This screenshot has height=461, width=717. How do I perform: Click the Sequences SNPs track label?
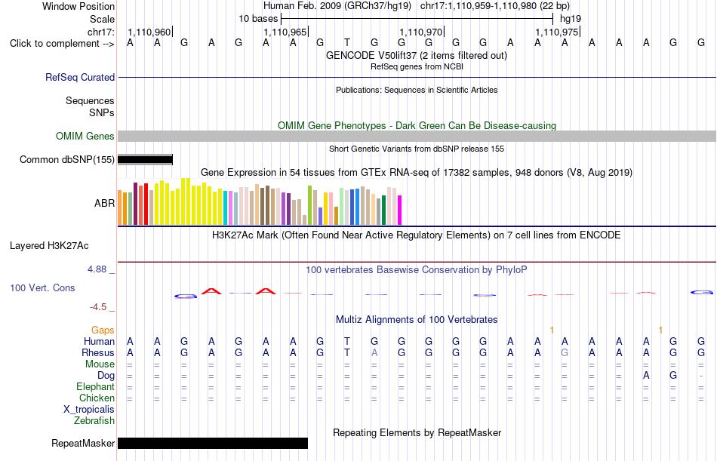(90, 106)
